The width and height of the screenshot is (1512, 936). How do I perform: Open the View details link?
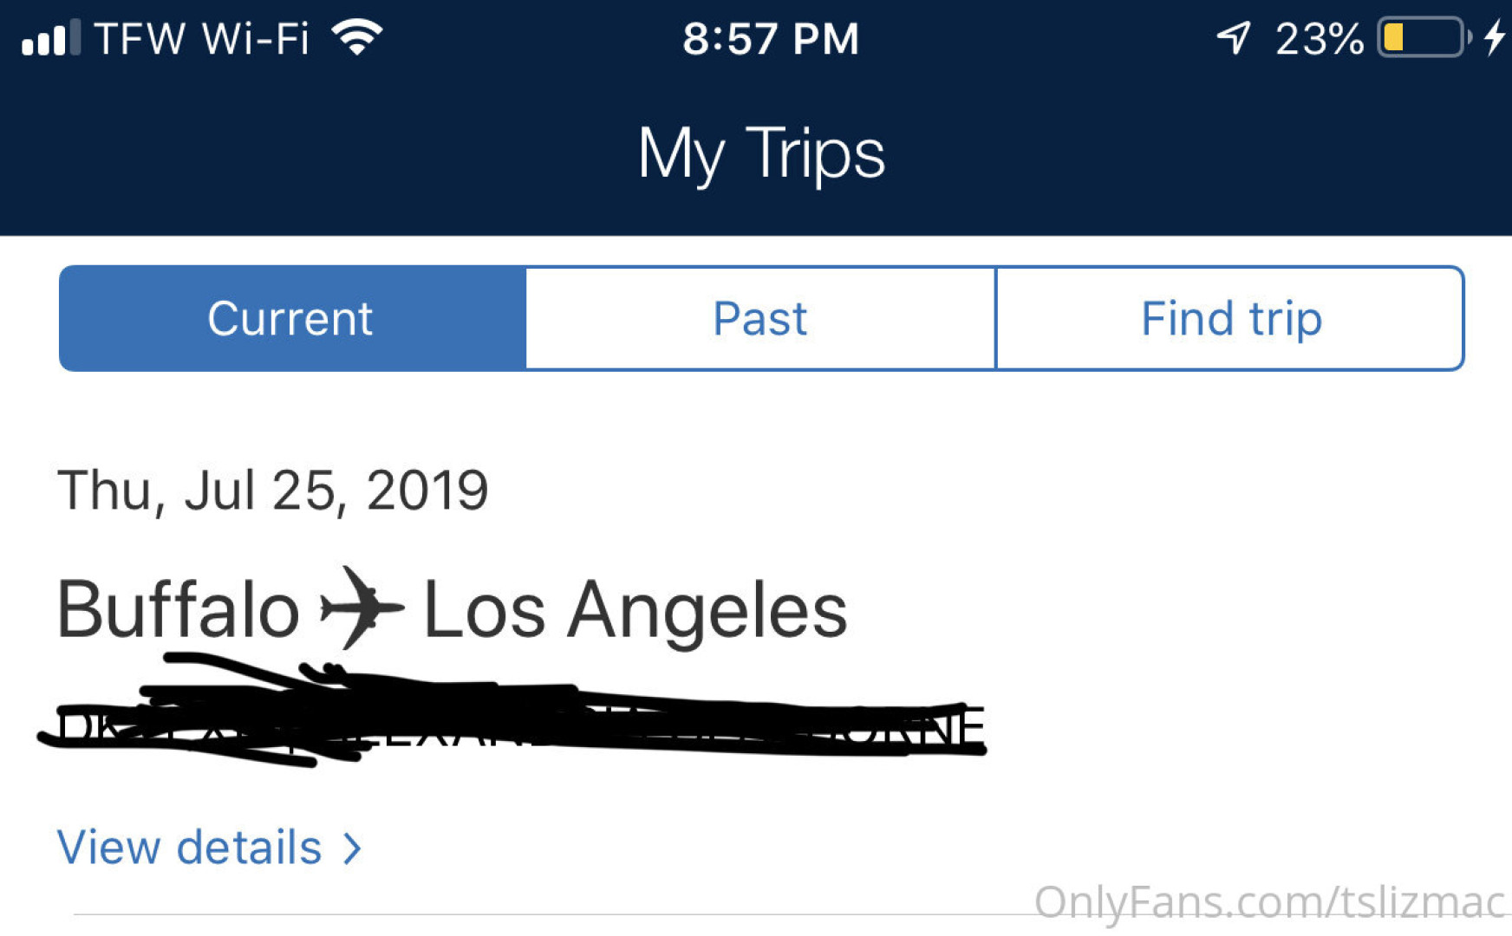190,847
